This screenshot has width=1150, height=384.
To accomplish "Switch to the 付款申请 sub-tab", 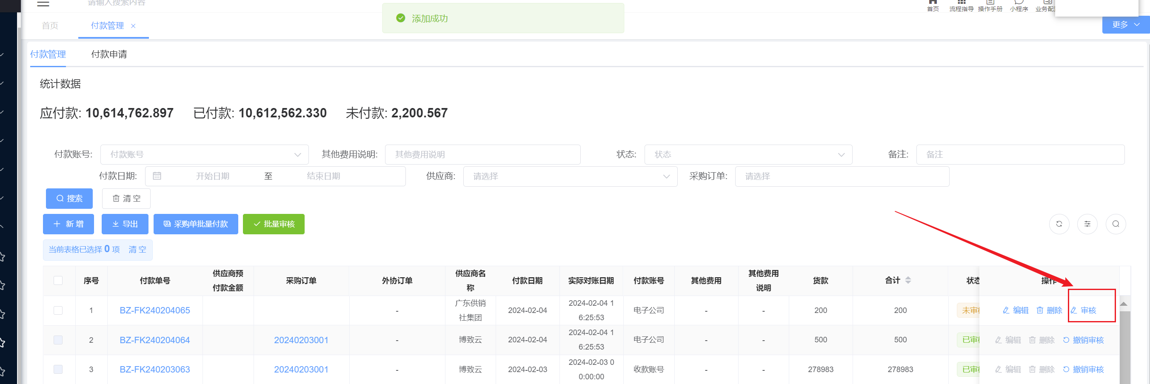I will (x=109, y=54).
